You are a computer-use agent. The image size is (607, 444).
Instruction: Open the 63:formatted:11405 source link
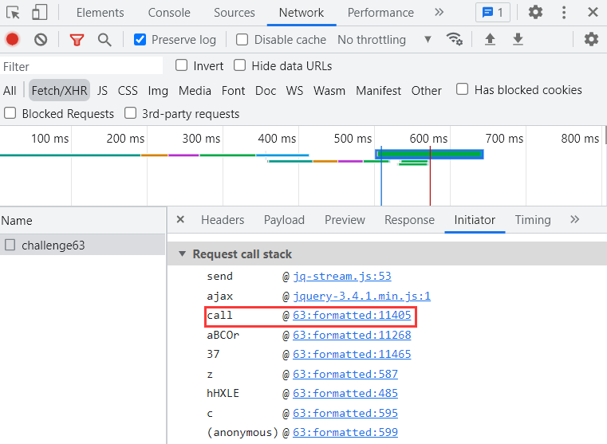[x=352, y=316]
